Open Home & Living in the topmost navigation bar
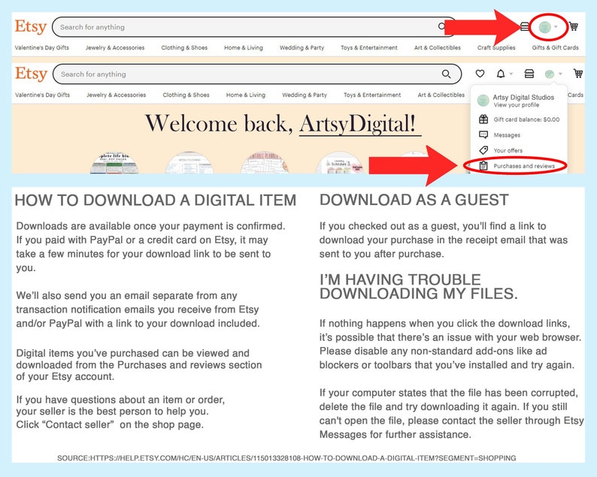This screenshot has height=477, width=597. [x=244, y=47]
